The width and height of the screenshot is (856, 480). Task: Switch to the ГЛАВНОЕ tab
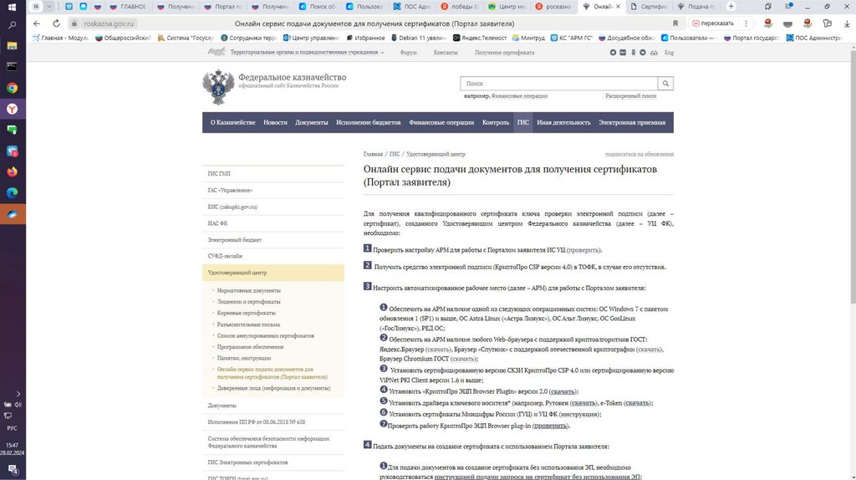click(x=128, y=7)
